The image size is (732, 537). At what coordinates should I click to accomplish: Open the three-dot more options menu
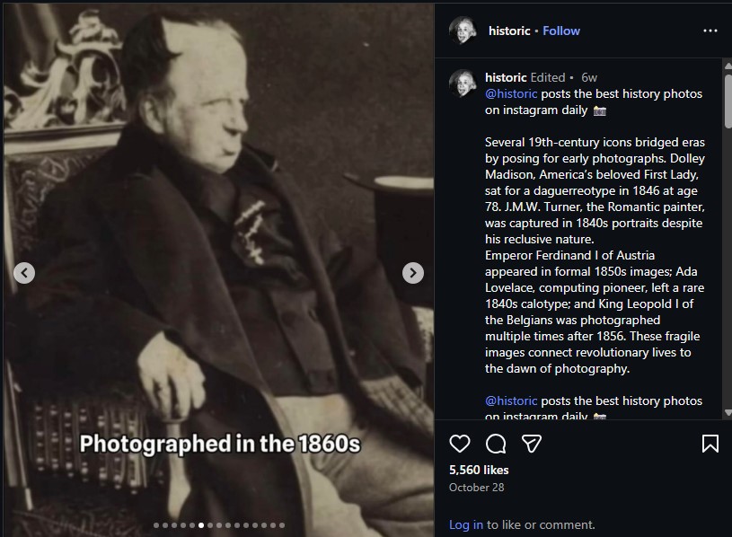[x=710, y=31]
